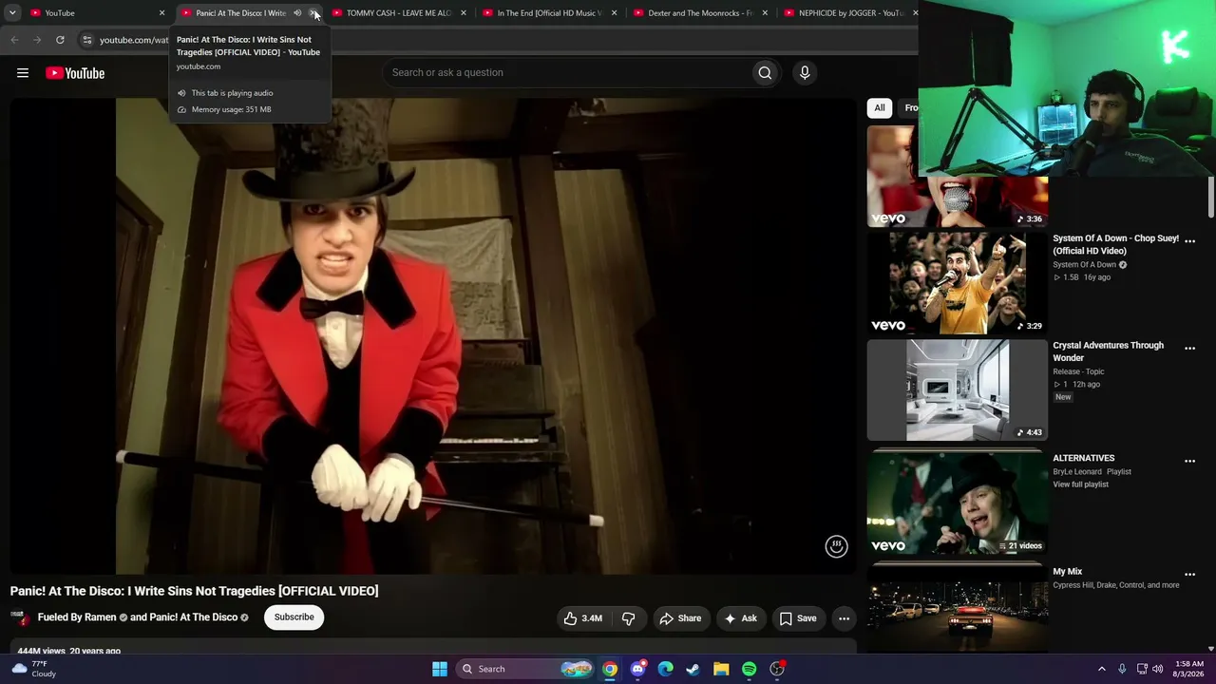This screenshot has height=684, width=1216.
Task: Open the System Of A Down channel name
Action: pos(1084,265)
